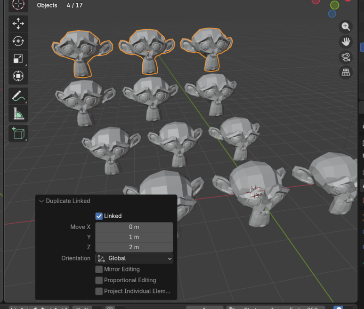The image size is (364, 309).
Task: Click the Move Y 1 m field
Action: (134, 237)
